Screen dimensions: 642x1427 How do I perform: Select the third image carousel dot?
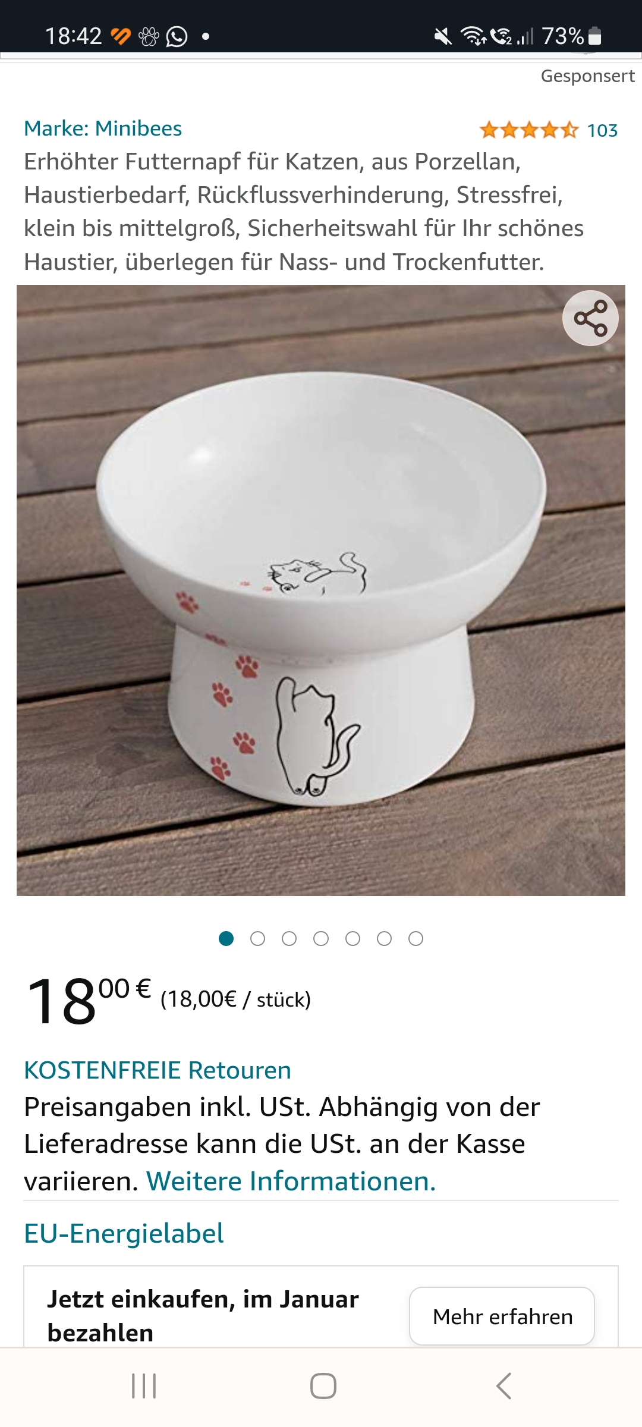coord(289,938)
